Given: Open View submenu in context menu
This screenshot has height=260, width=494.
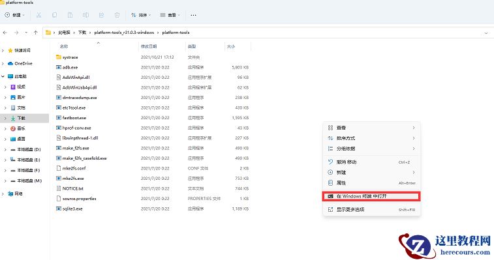Looking at the screenshot, I should 371,128.
